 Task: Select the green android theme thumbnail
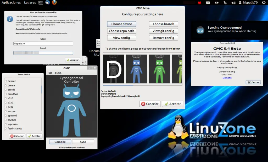click(159, 69)
